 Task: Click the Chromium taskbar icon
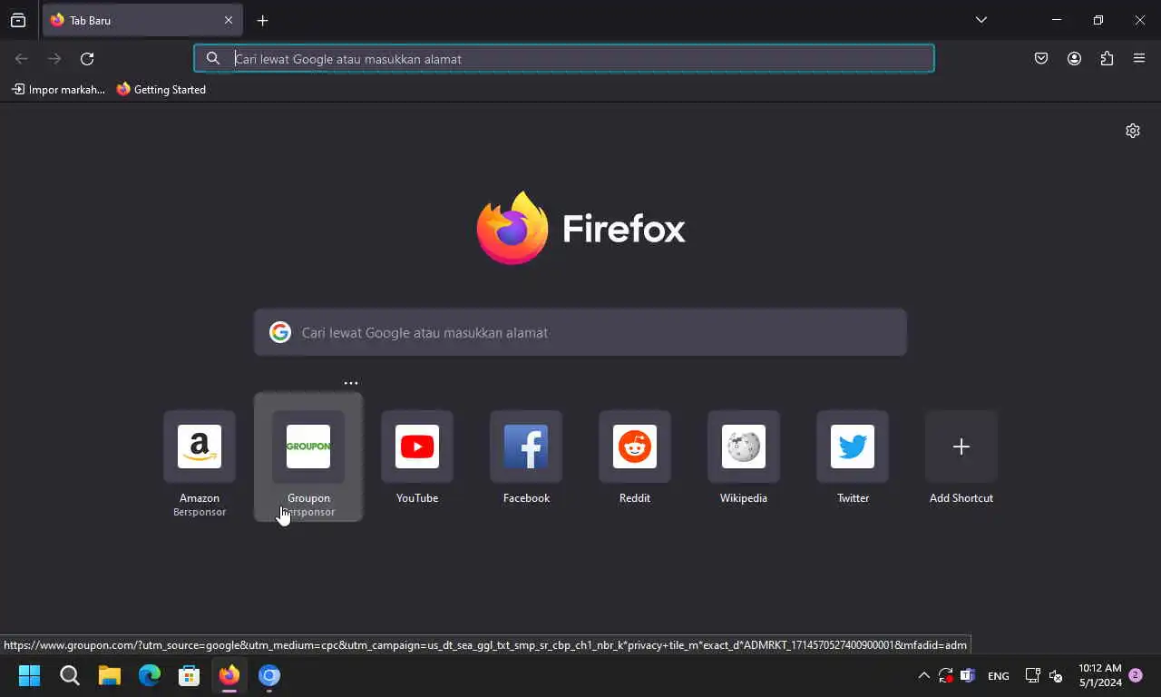269,675
